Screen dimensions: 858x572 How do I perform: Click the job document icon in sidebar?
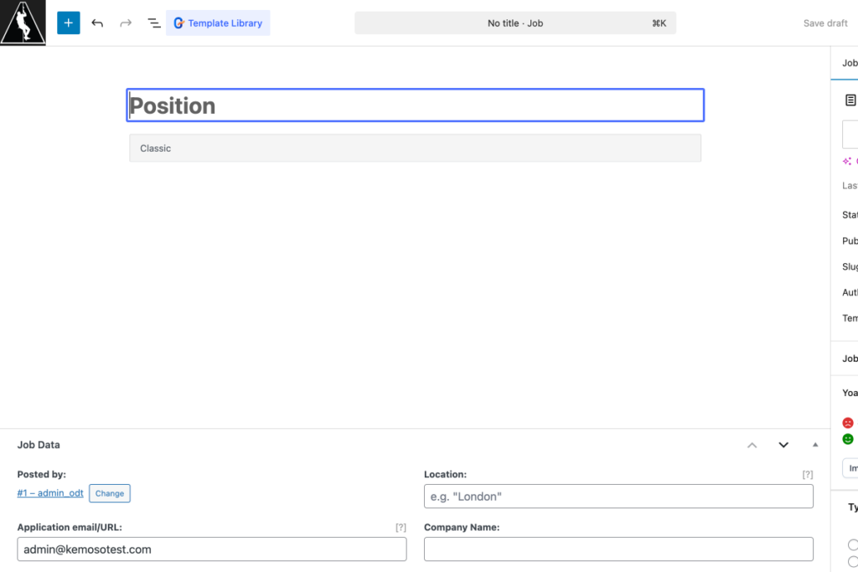(x=850, y=100)
